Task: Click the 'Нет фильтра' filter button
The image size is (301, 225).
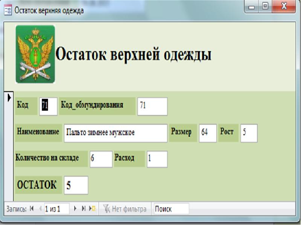Action: (125, 209)
